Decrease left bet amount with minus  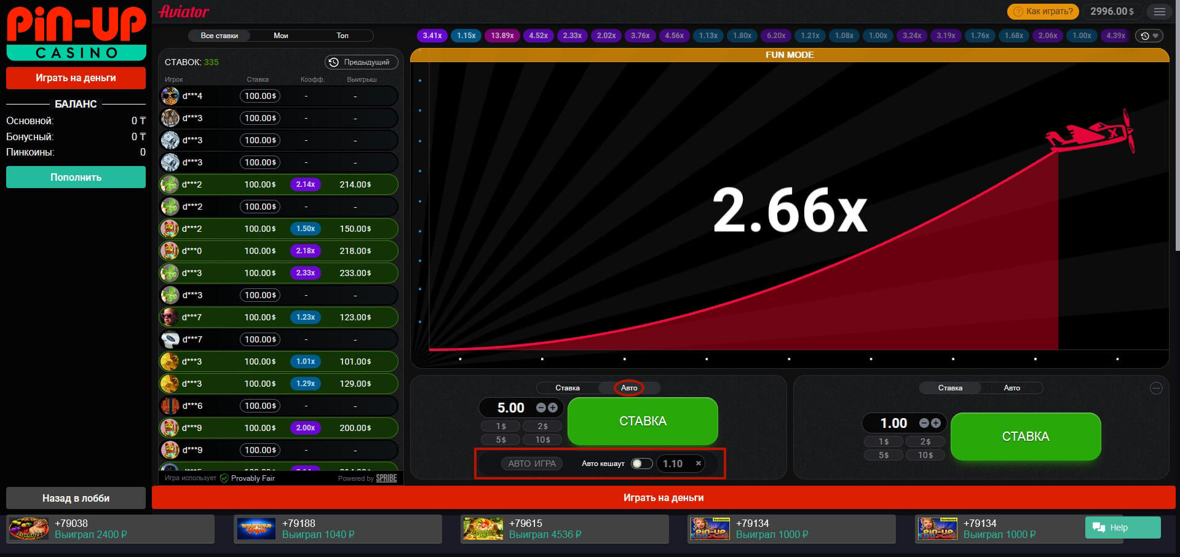[541, 408]
